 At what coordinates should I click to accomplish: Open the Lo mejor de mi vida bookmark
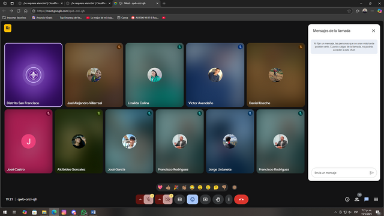pos(100,17)
